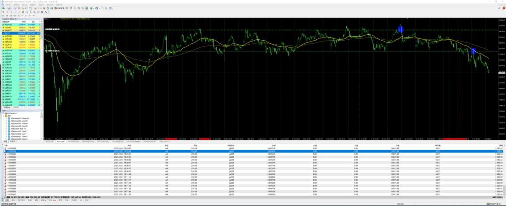The width and height of the screenshot is (506, 206).
Task: Click the terminal orders vertical scrollbar
Action: tap(504, 172)
